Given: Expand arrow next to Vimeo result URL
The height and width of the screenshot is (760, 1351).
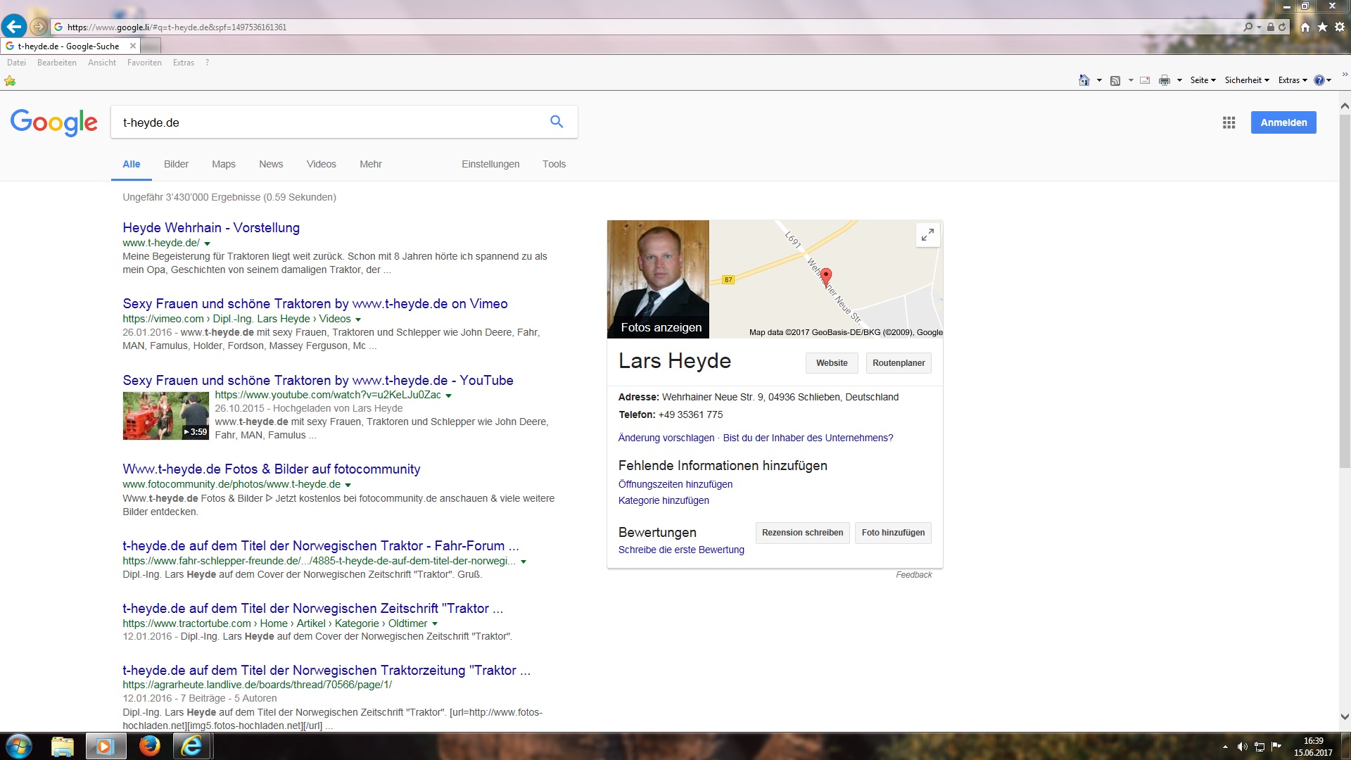Looking at the screenshot, I should point(358,319).
